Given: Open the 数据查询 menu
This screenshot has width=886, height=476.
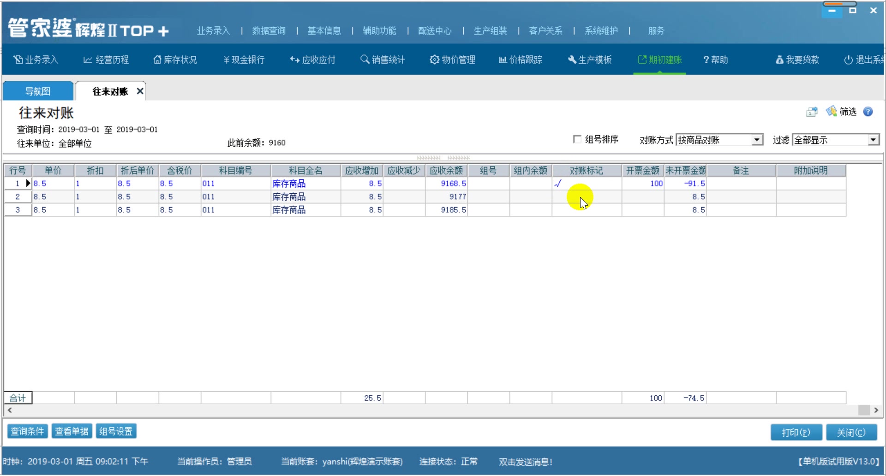Looking at the screenshot, I should (x=269, y=31).
